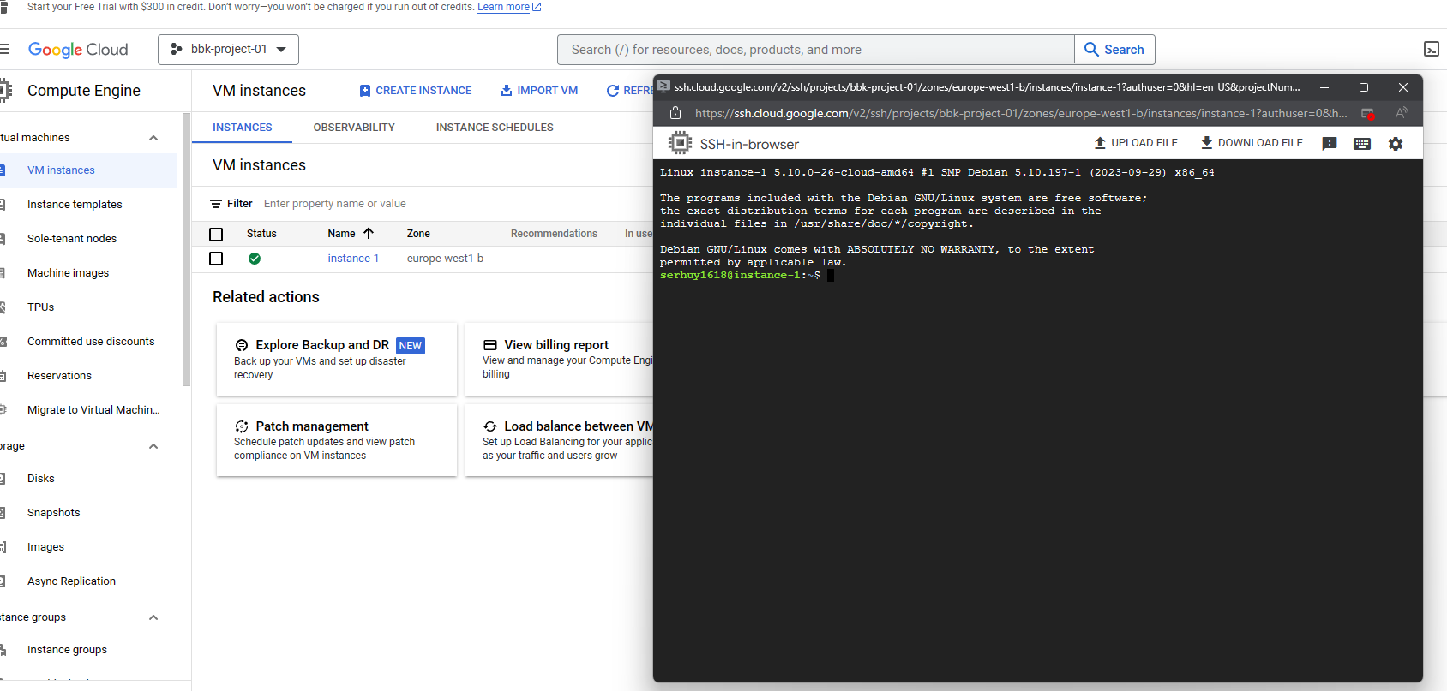Sort by Name ascending arrow
Screen dimensions: 1447x691
369,233
